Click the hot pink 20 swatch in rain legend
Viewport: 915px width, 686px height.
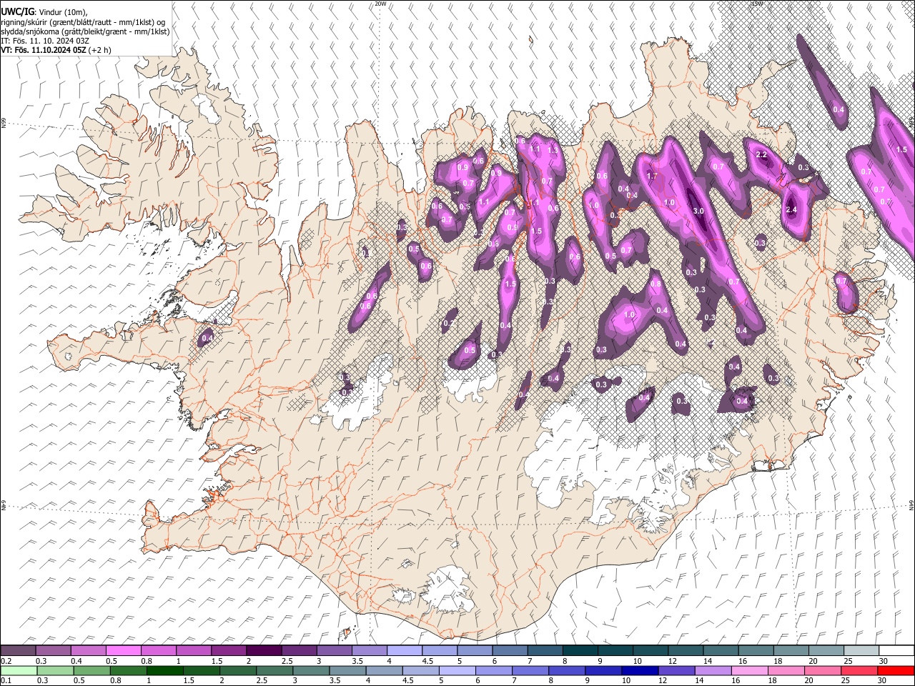822,670
